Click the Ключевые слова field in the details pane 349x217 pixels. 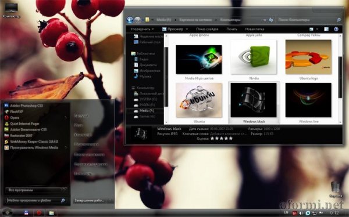pos(228,133)
